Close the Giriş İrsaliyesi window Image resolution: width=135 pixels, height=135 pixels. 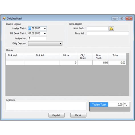129,19
